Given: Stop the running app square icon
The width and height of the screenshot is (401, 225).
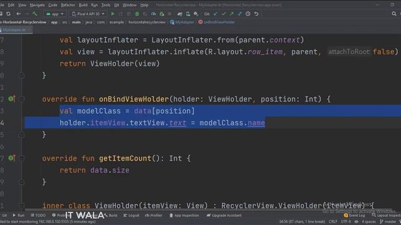Looking at the screenshot, I should (x=170, y=14).
